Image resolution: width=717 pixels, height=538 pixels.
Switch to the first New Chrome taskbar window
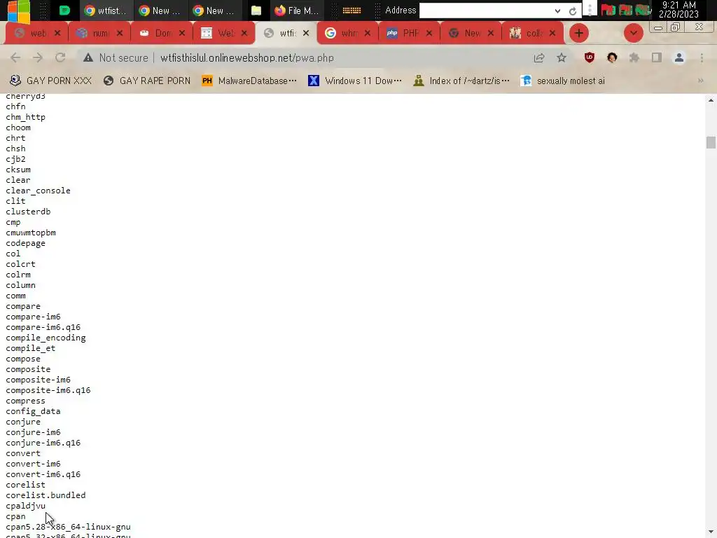[x=160, y=11]
